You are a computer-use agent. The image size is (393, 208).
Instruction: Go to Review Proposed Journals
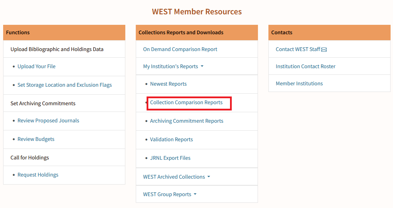(48, 121)
